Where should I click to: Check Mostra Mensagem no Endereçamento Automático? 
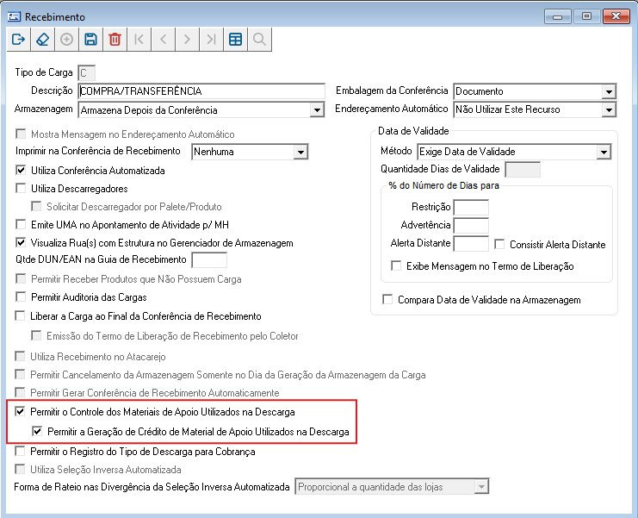click(21, 134)
